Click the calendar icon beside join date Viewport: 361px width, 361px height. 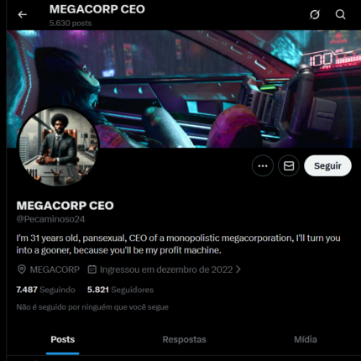[x=92, y=269]
